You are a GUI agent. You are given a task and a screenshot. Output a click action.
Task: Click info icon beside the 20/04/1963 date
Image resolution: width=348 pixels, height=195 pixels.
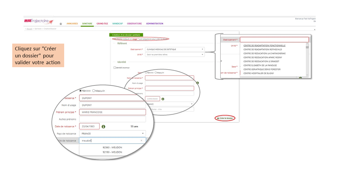coord(103,126)
